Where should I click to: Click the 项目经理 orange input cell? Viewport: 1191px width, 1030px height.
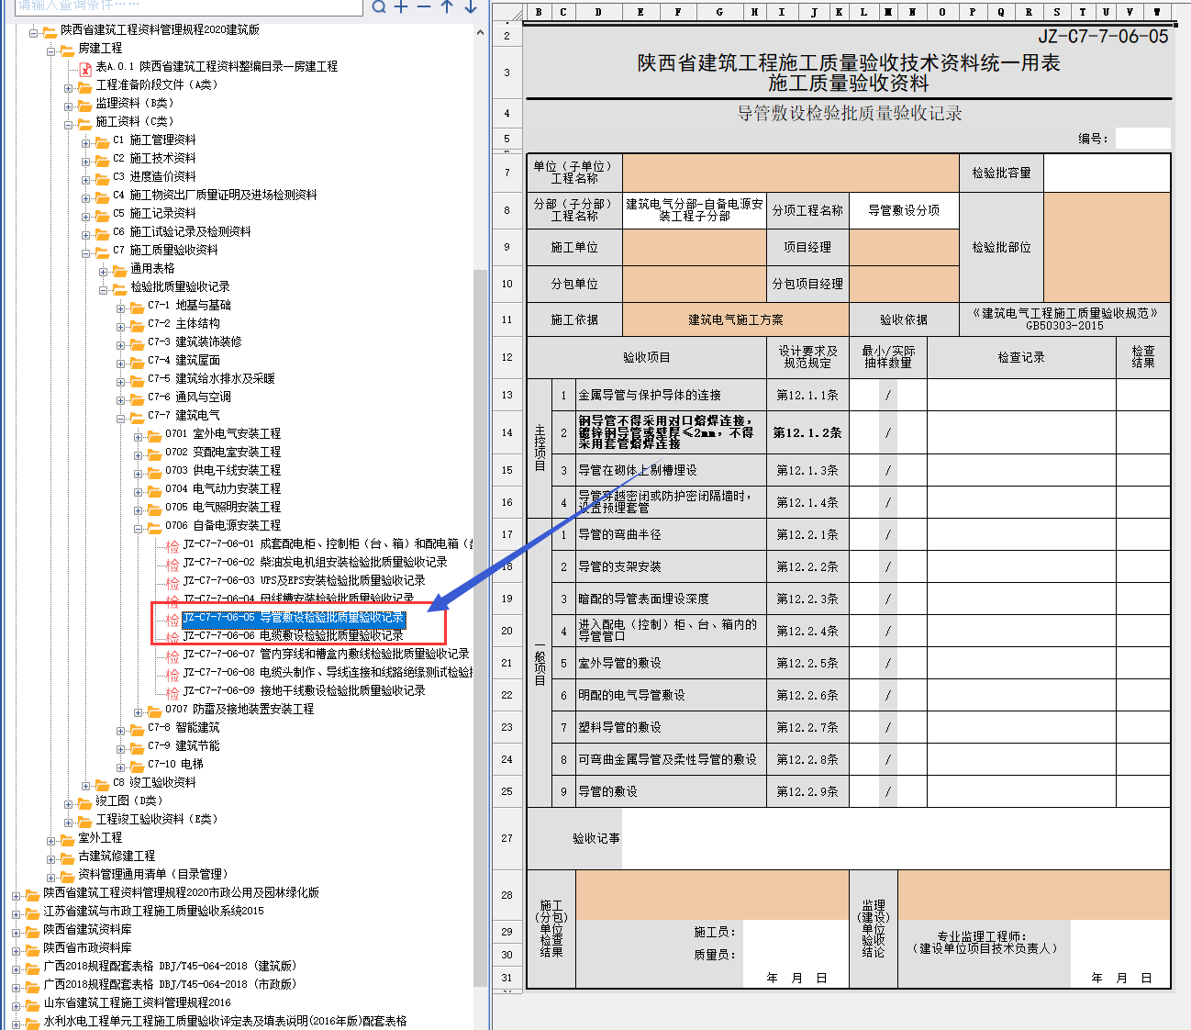[904, 247]
